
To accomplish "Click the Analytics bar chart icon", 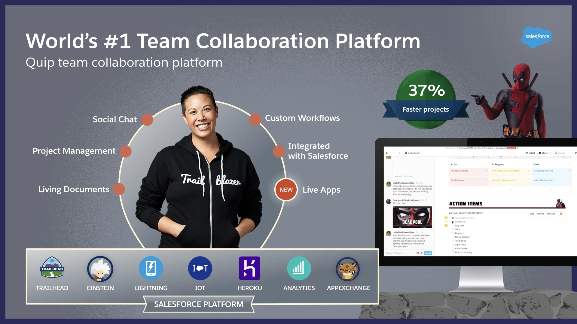I will pyautogui.click(x=299, y=268).
